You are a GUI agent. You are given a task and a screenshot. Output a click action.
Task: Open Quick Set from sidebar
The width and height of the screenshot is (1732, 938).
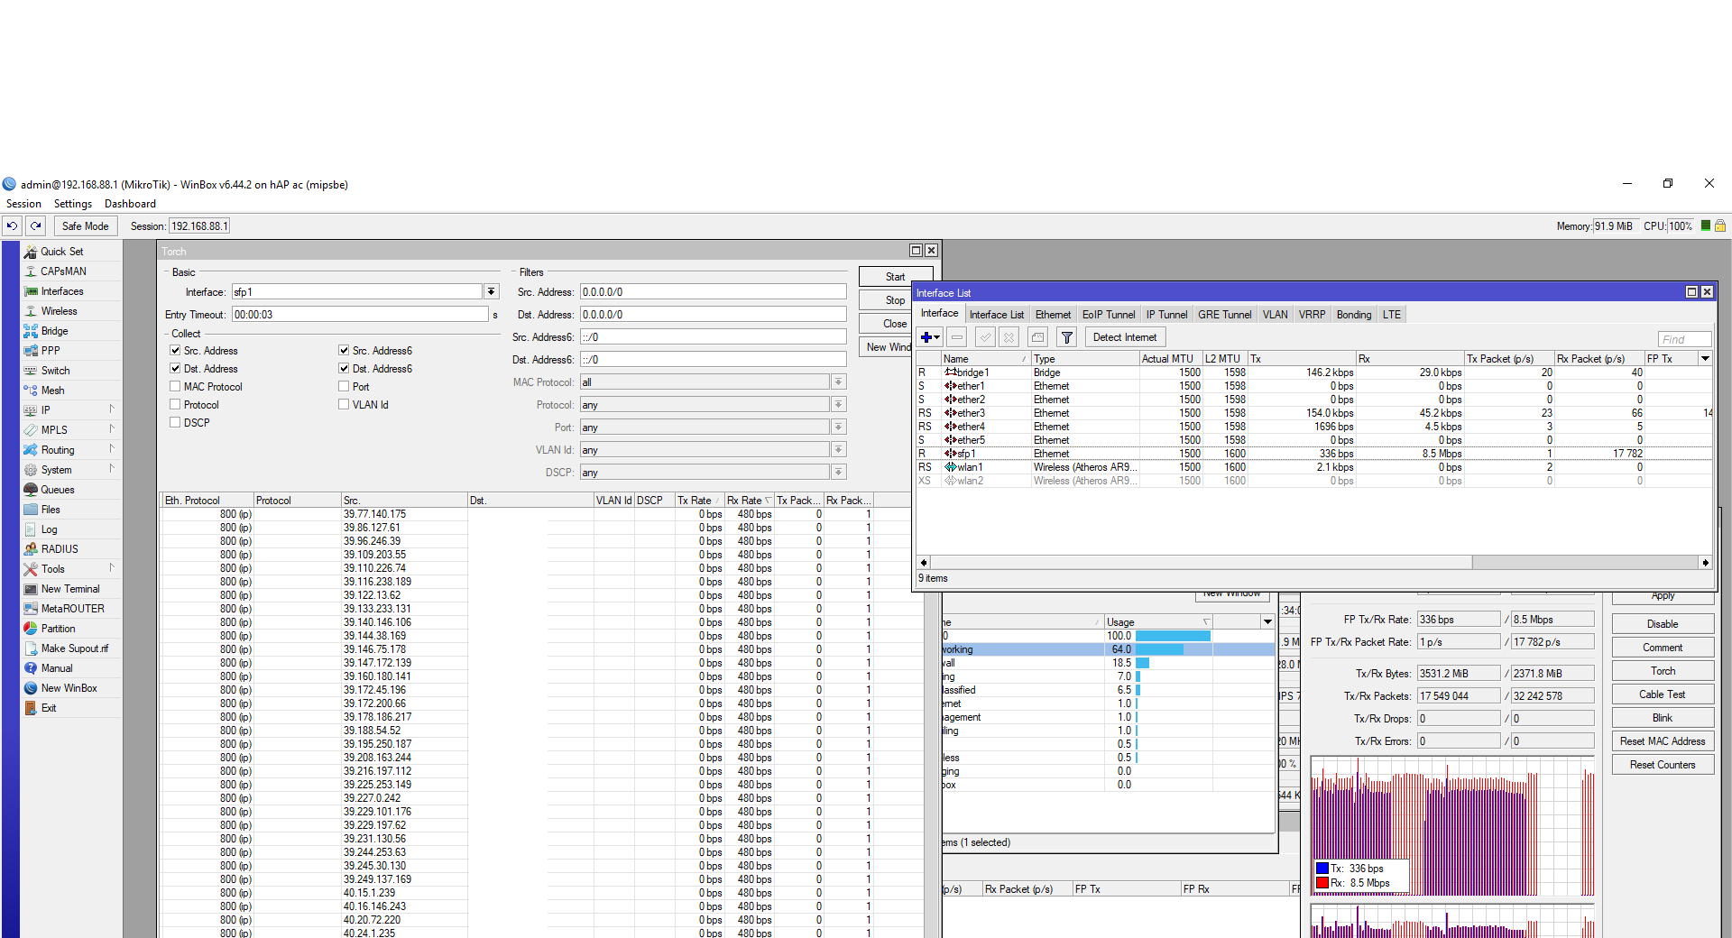click(61, 252)
